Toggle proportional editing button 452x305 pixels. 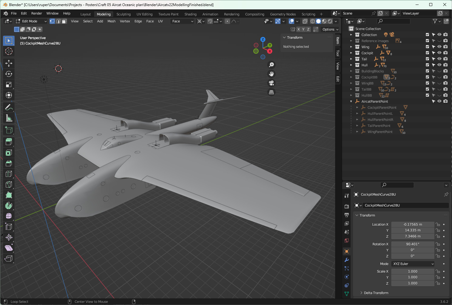pyautogui.click(x=227, y=21)
